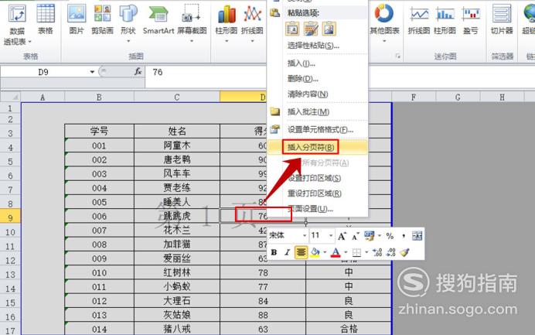Click the Select All corner button
The height and width of the screenshot is (335, 535).
coord(10,97)
